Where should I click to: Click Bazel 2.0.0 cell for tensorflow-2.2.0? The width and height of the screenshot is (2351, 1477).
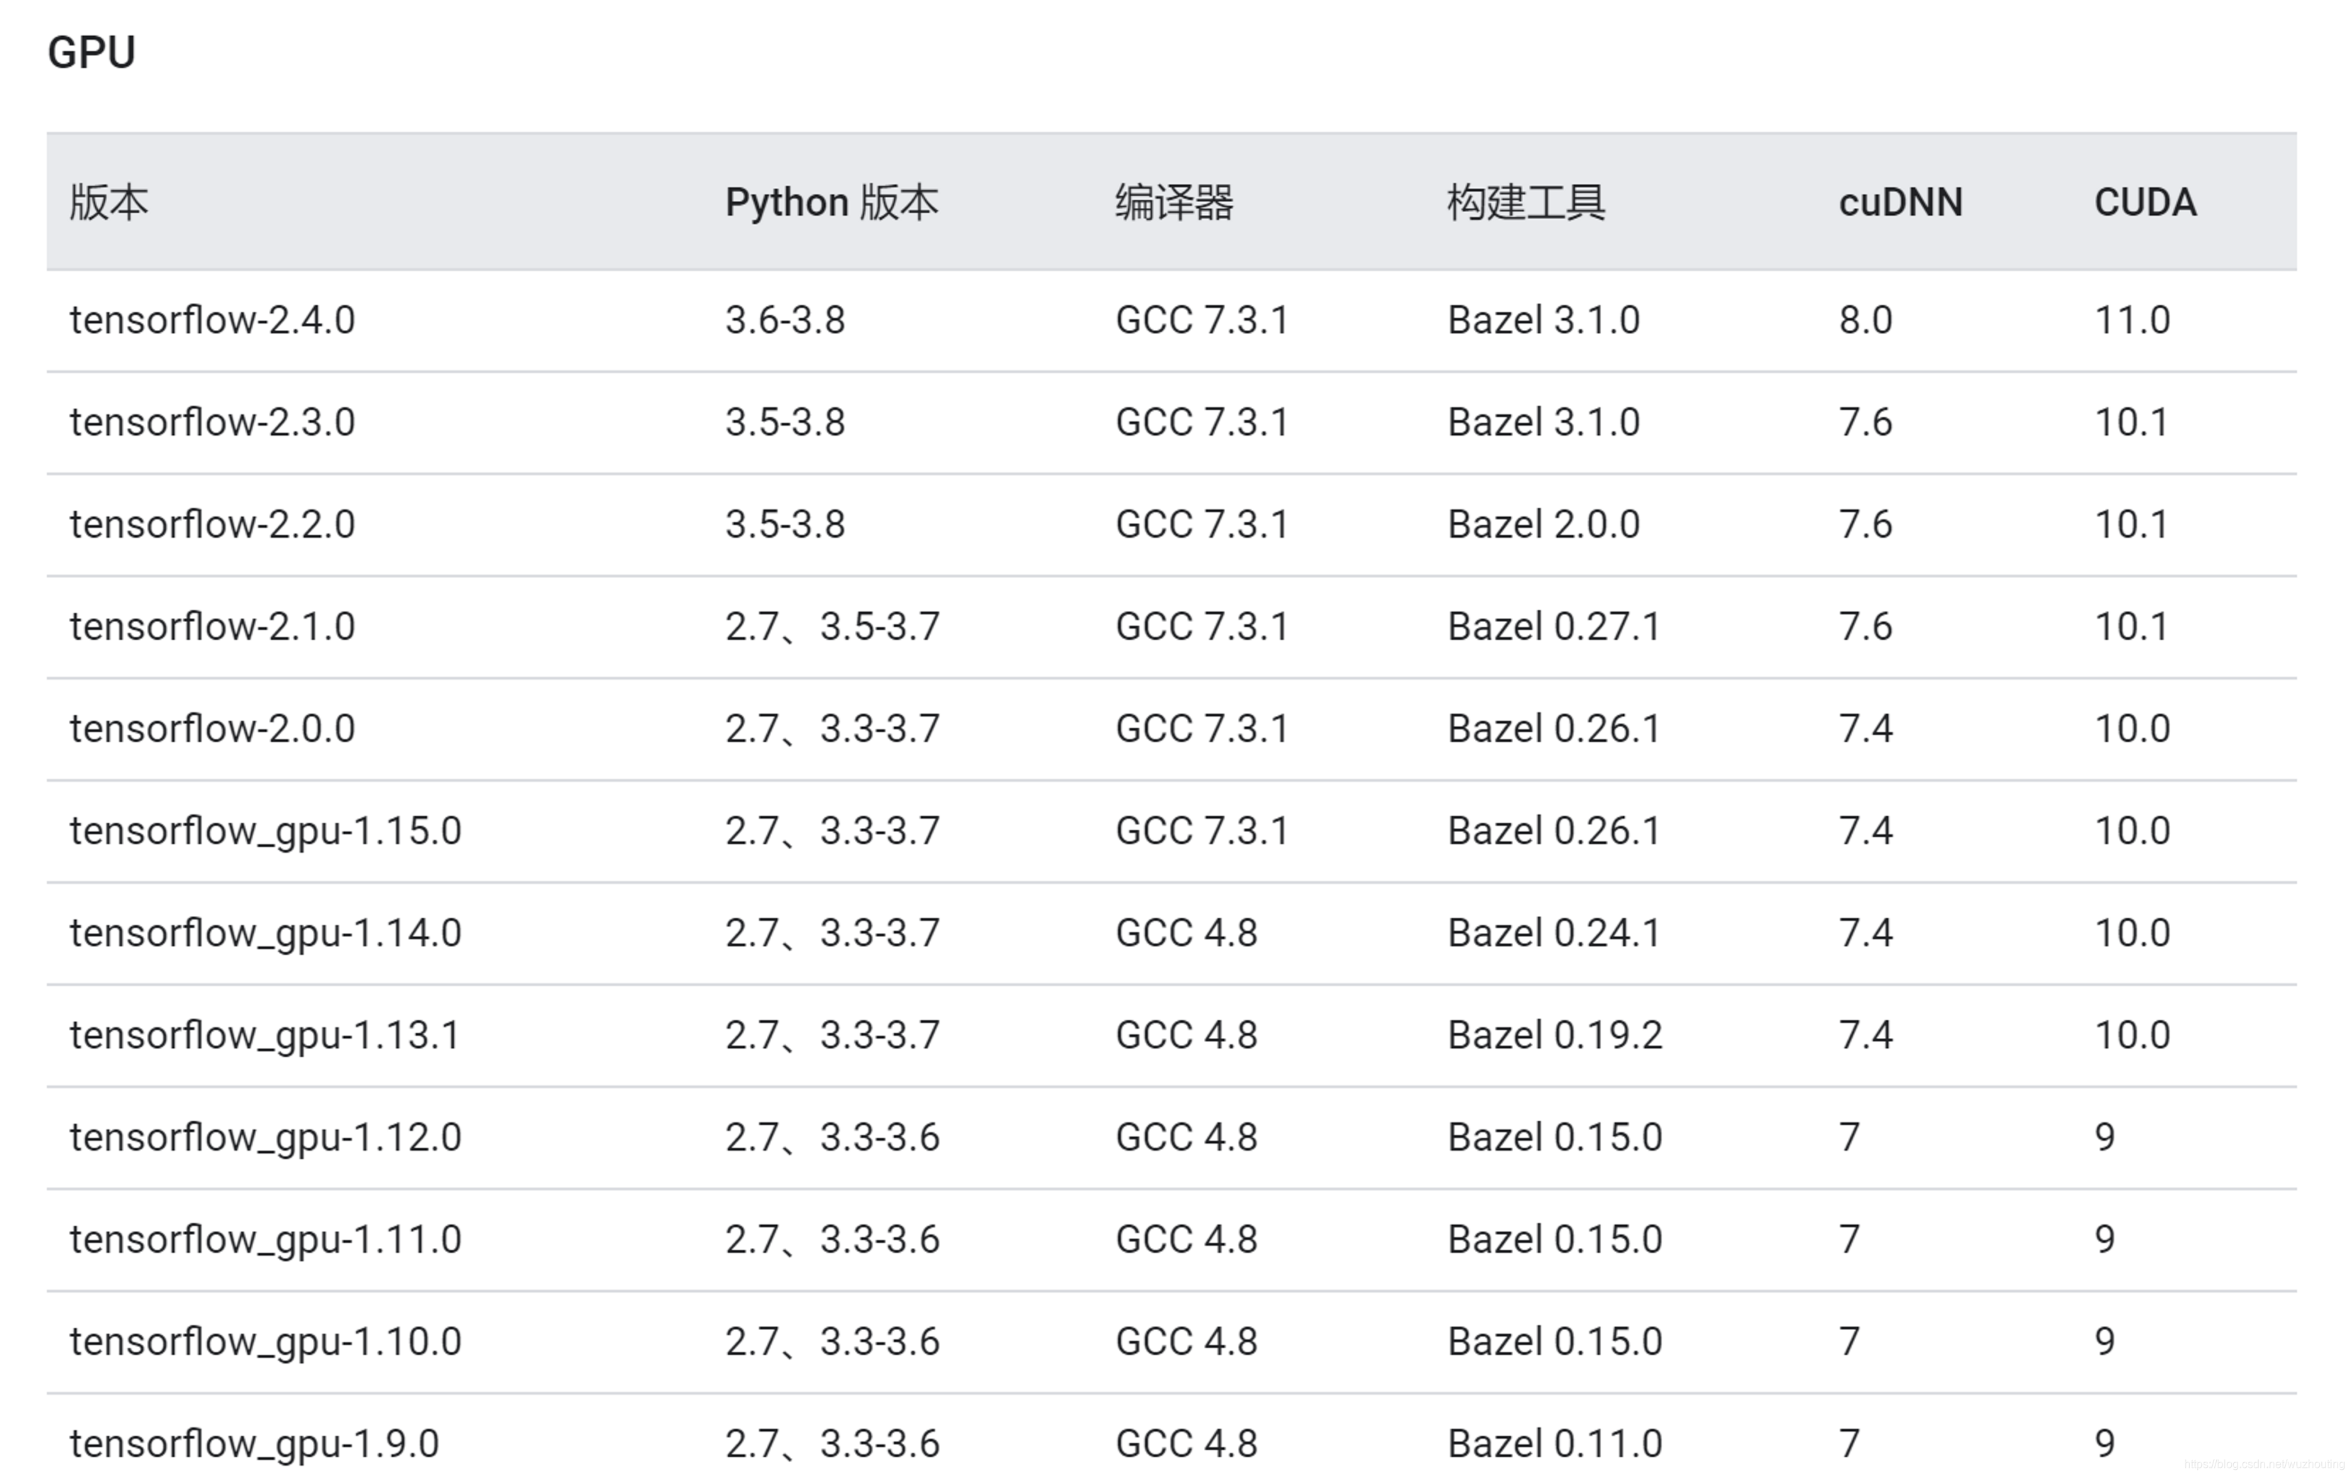[x=1542, y=524]
